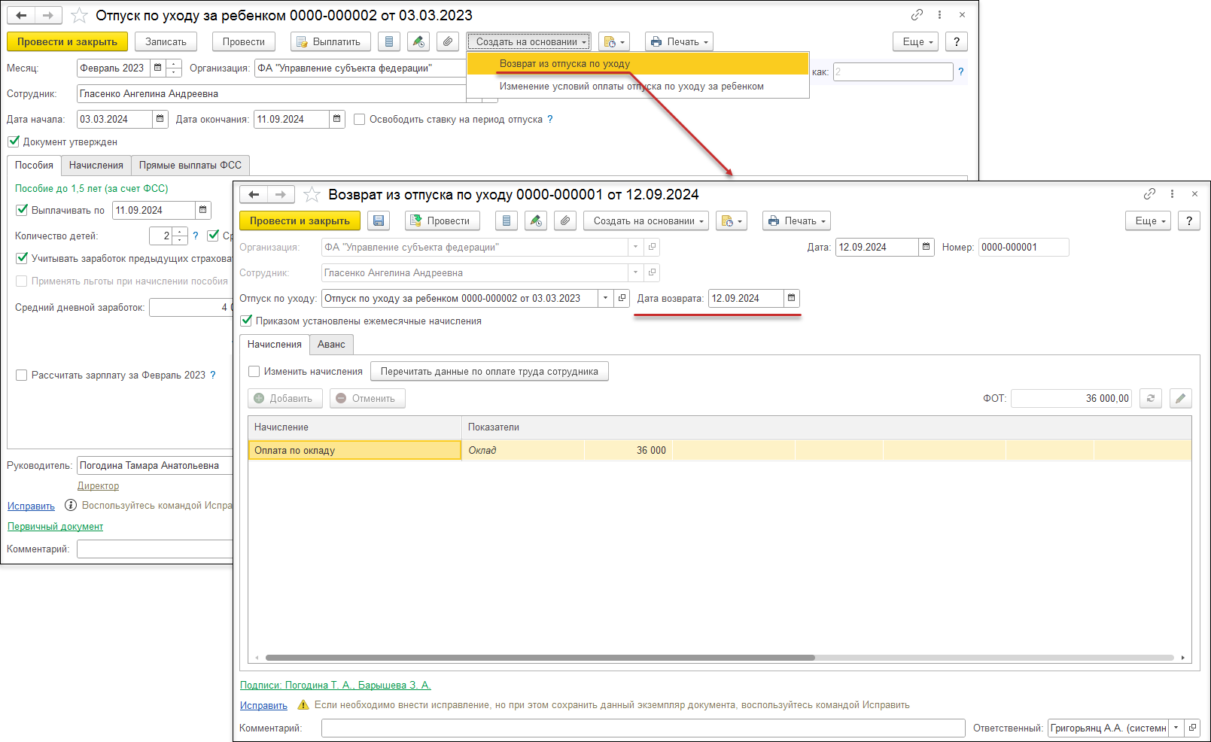
Task: Open attached files paperclip in Возврат window
Action: pos(565,221)
